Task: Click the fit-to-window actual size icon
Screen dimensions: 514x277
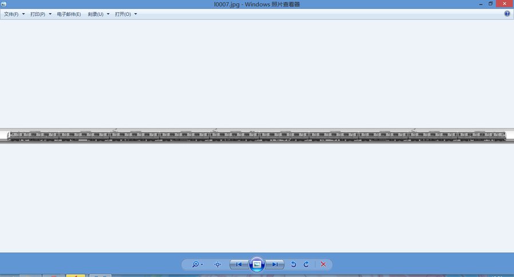Action: click(x=218, y=264)
